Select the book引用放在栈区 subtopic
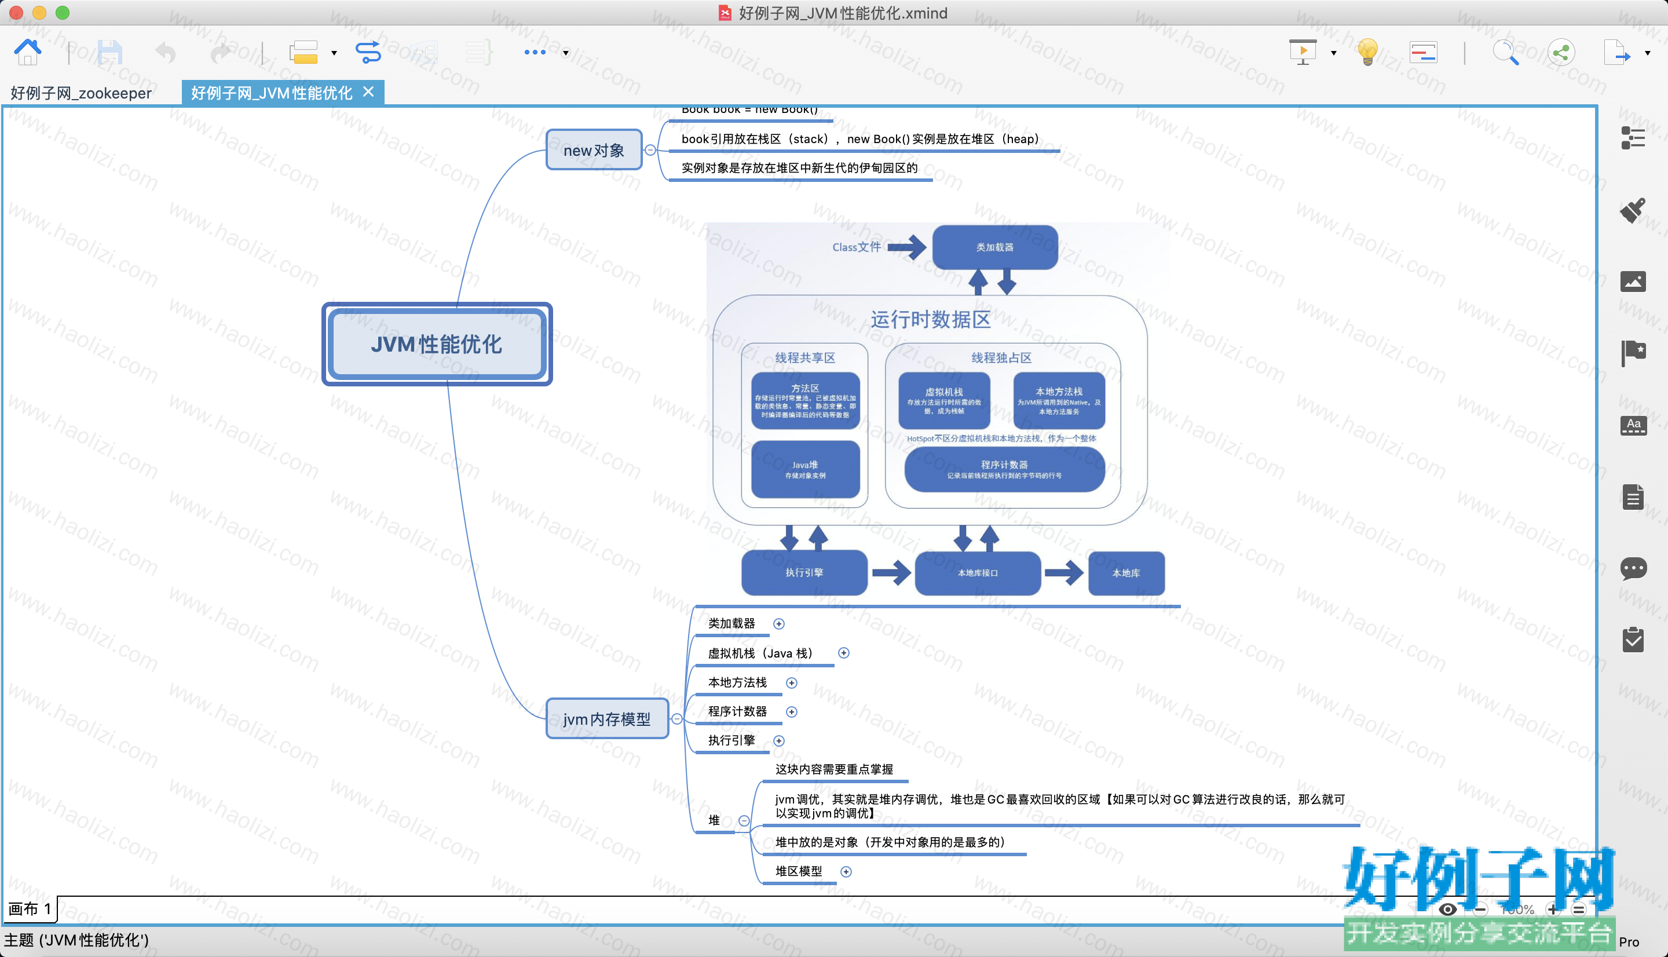This screenshot has width=1668, height=957. click(x=862, y=138)
